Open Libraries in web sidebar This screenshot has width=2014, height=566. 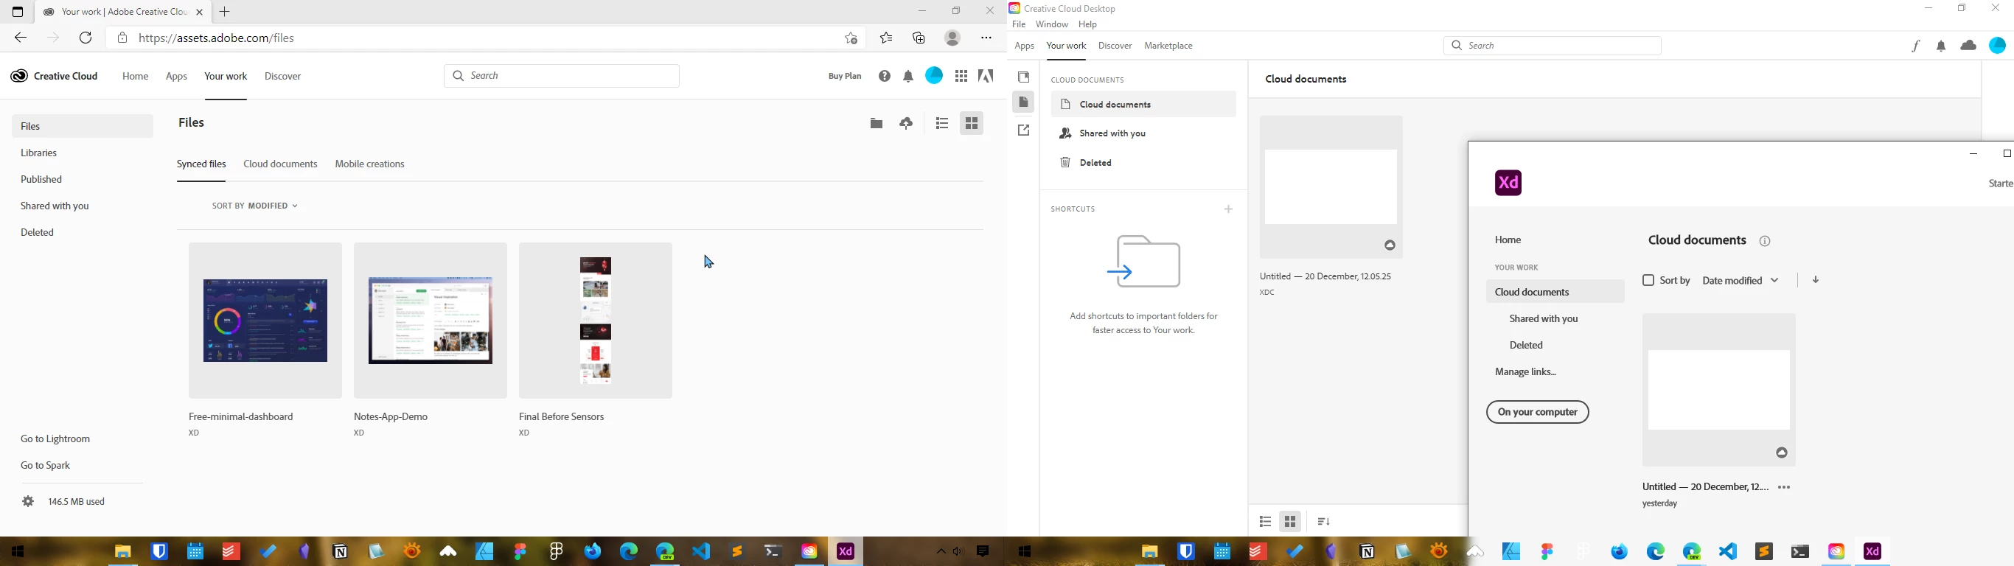pos(40,154)
